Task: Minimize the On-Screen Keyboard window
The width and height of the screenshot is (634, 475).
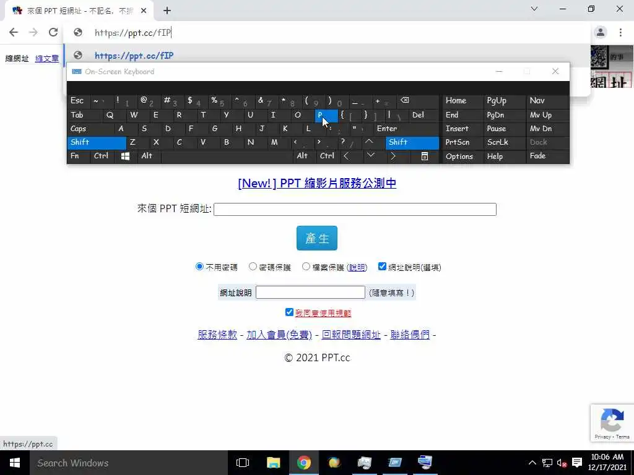Action: (499, 72)
